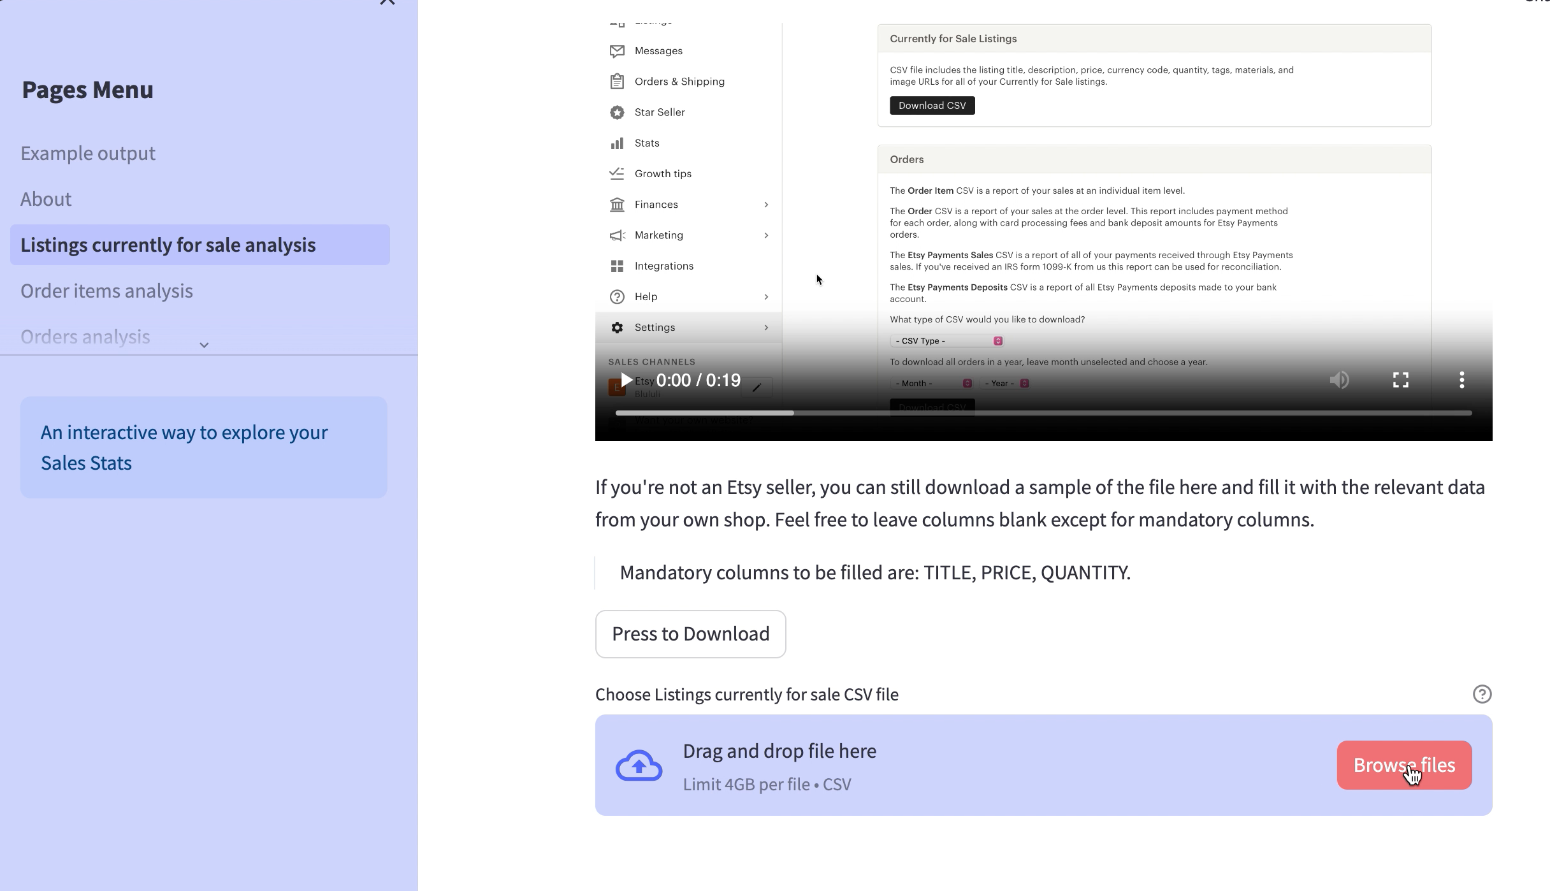The width and height of the screenshot is (1550, 891).
Task: Click the Integrations label
Action: 663,266
